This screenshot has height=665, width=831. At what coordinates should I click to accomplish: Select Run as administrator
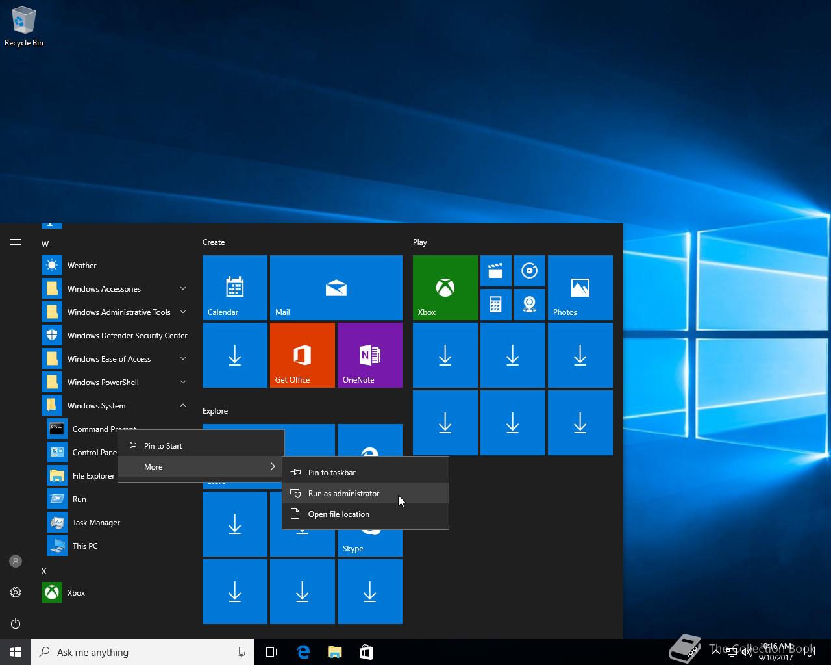click(x=366, y=493)
